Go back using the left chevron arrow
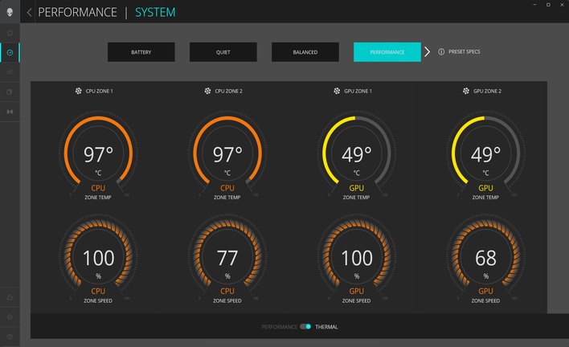The image size is (569, 347). coord(30,13)
